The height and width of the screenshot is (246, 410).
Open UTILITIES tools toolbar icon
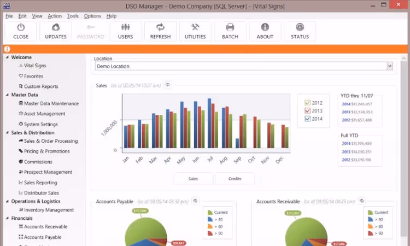pyautogui.click(x=195, y=31)
